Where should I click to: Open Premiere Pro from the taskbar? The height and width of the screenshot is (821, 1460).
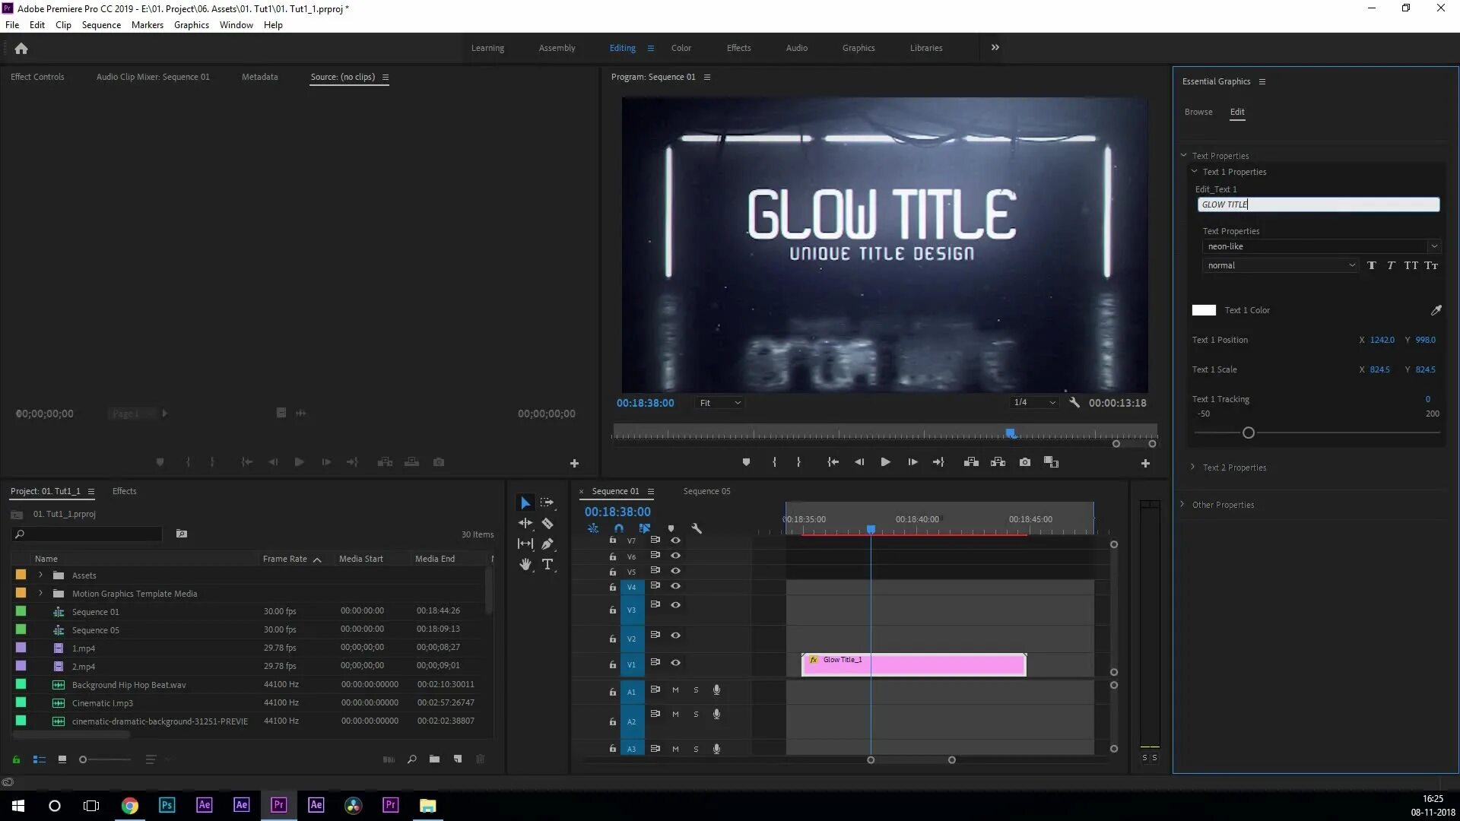tap(278, 805)
